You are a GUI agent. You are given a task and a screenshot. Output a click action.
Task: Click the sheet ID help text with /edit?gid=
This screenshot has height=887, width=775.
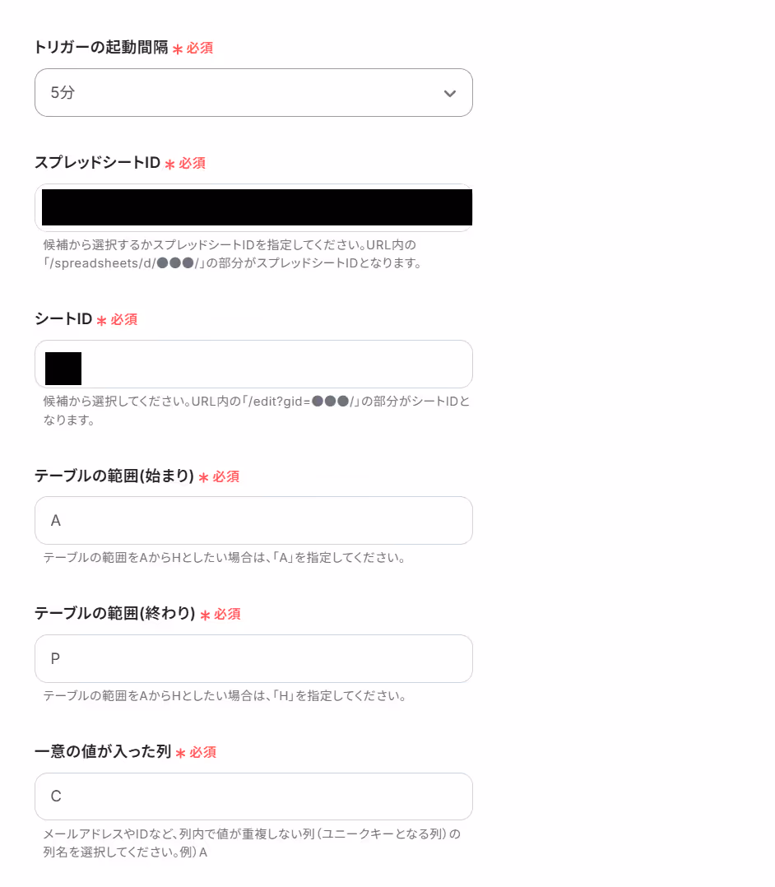pos(256,411)
